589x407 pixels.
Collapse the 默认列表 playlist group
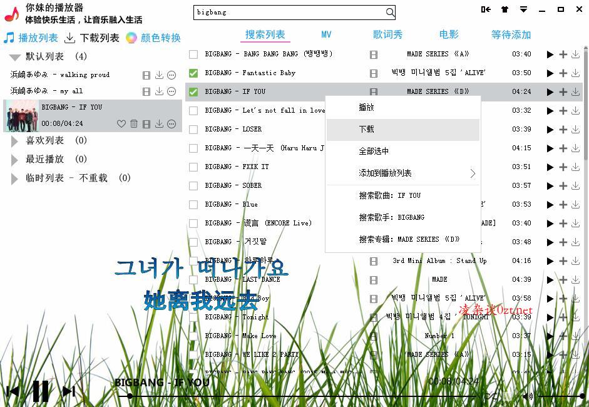coord(15,58)
